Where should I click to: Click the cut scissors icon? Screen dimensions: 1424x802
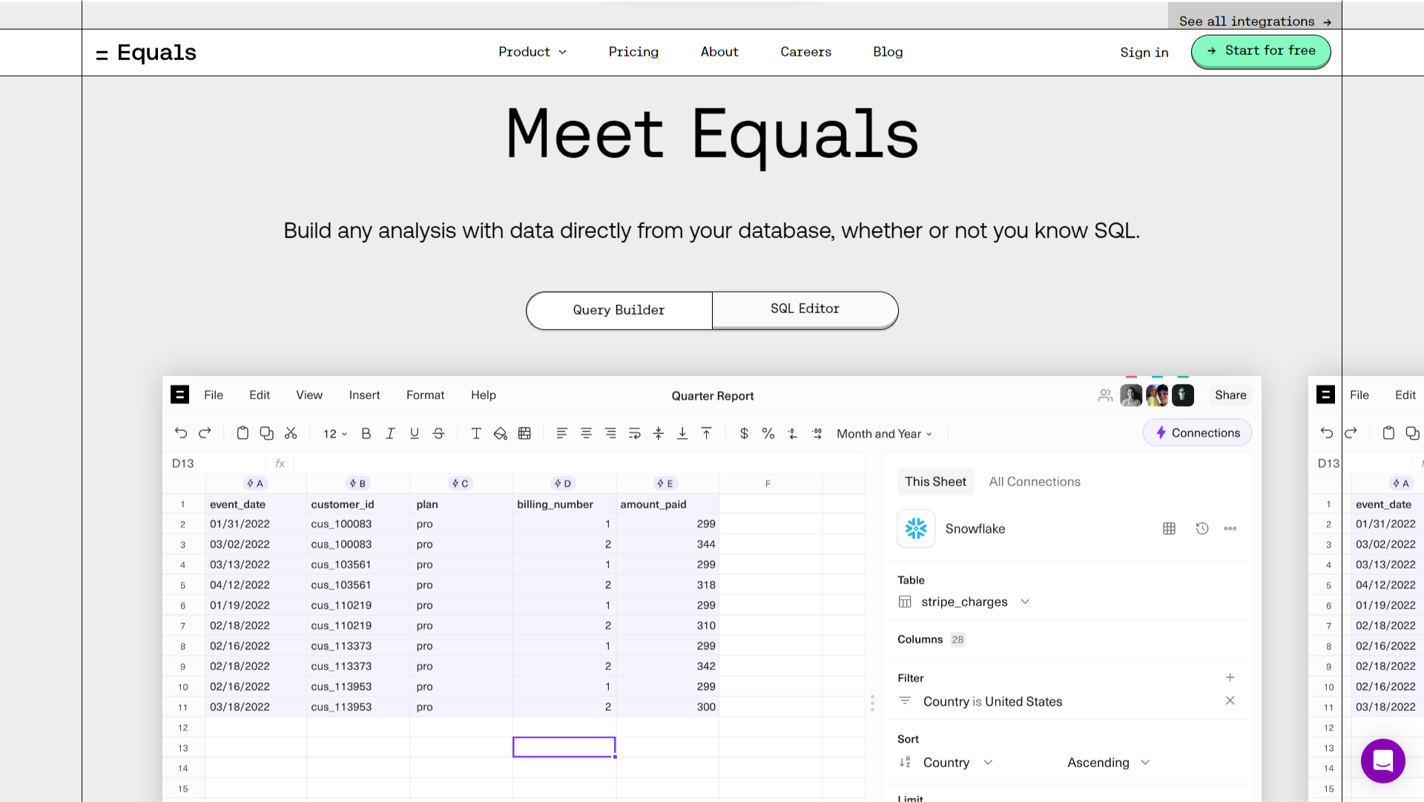click(x=291, y=433)
